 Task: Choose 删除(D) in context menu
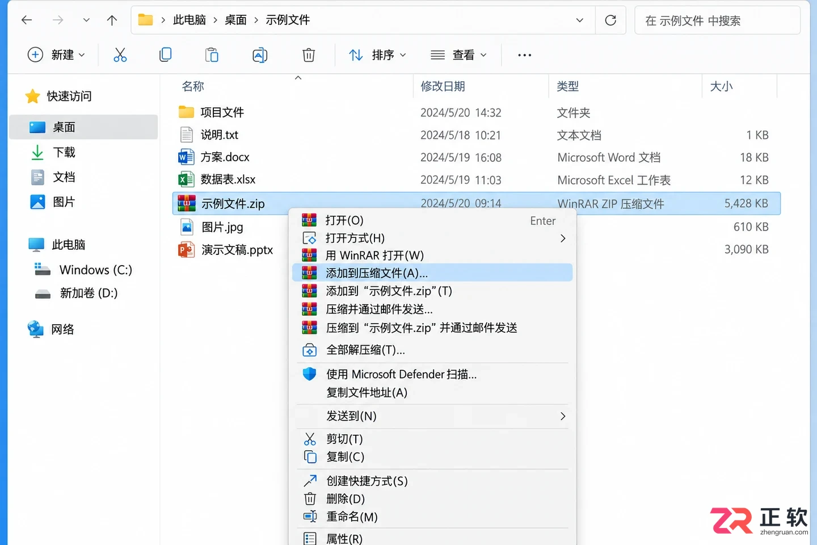point(432,499)
